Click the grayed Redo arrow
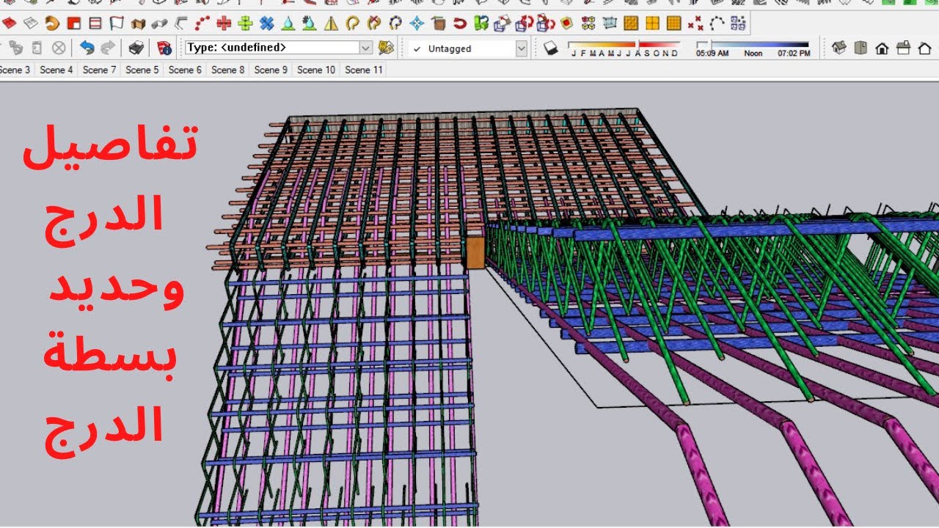Screen dimensions: 939x528 tap(109, 48)
